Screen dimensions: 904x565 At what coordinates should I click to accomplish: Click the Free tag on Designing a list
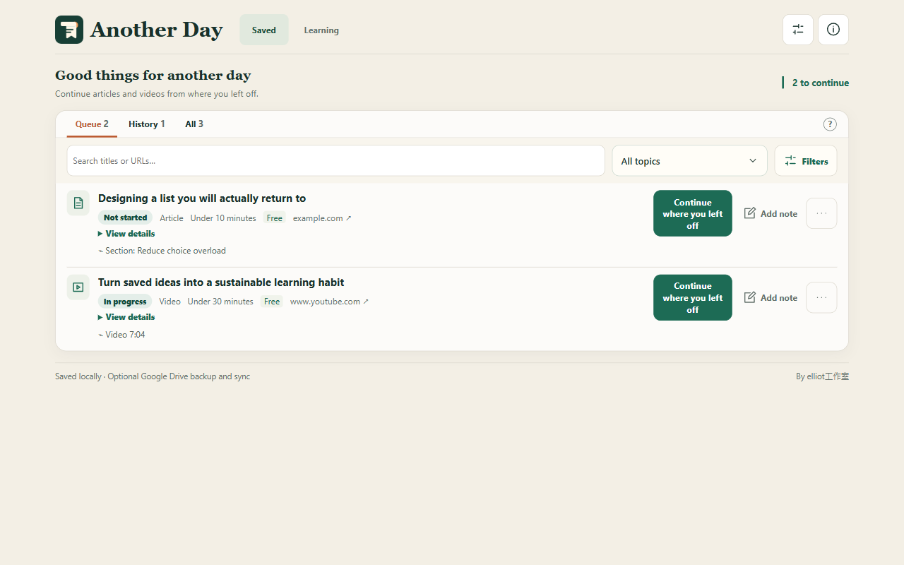[275, 218]
